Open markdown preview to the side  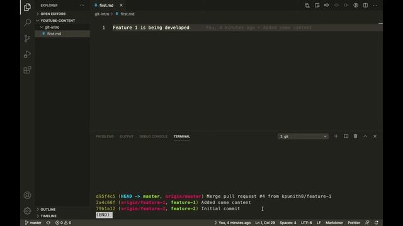(317, 6)
